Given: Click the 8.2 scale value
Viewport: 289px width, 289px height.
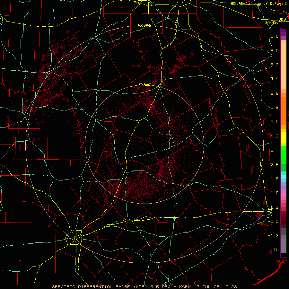Looking at the screenshot, I should (x=275, y=65).
